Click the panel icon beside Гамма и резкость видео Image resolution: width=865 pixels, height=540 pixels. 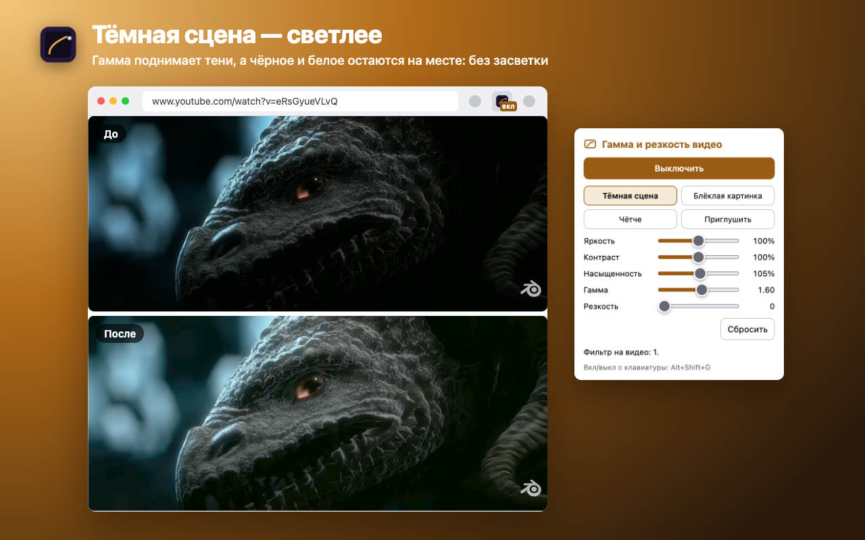(x=590, y=144)
